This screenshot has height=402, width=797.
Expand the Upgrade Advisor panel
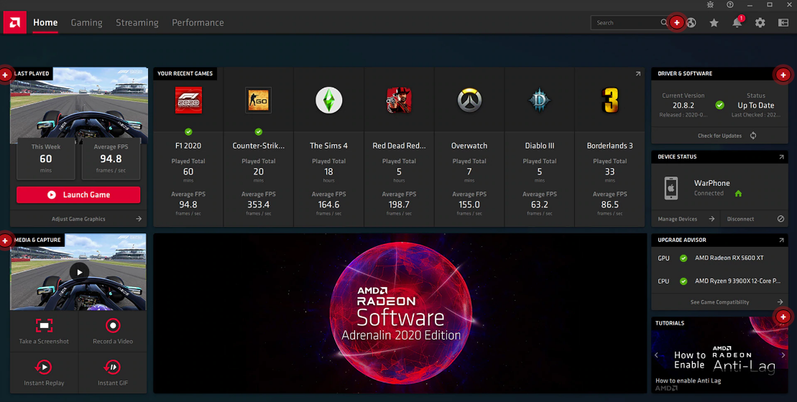(x=781, y=240)
